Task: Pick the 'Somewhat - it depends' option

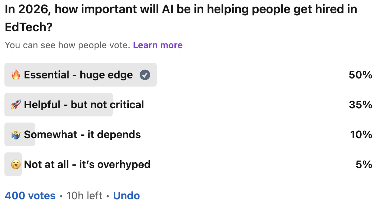Action: 82,134
